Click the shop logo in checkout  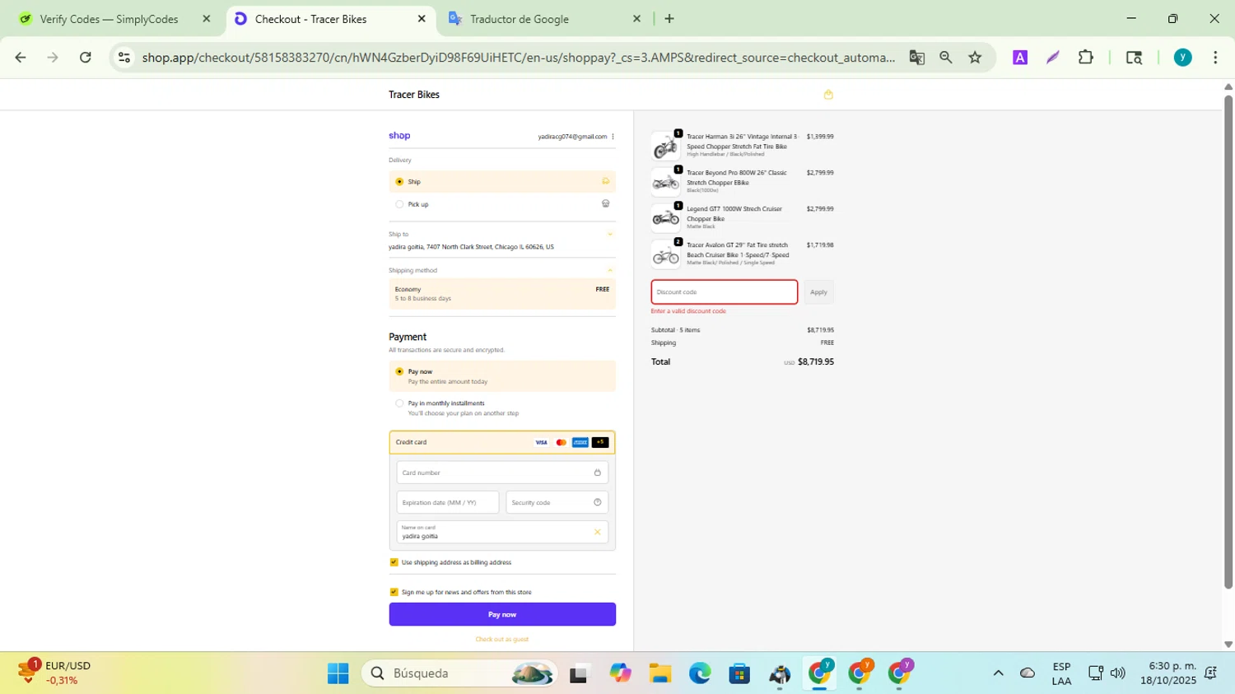coord(399,136)
